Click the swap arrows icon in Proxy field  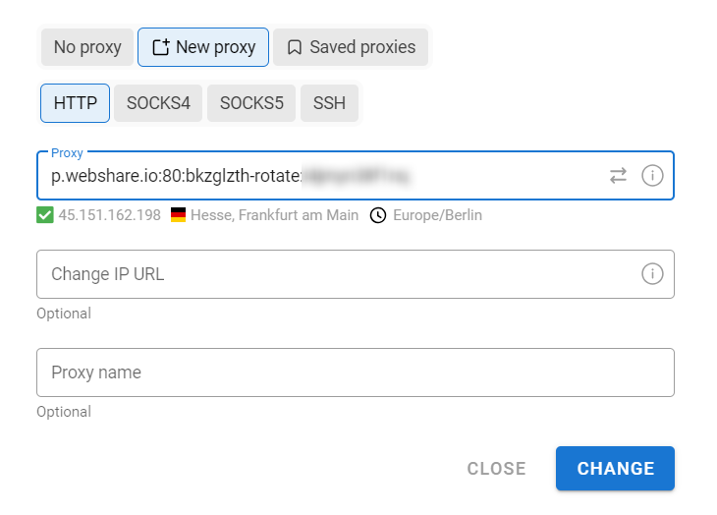pos(618,176)
